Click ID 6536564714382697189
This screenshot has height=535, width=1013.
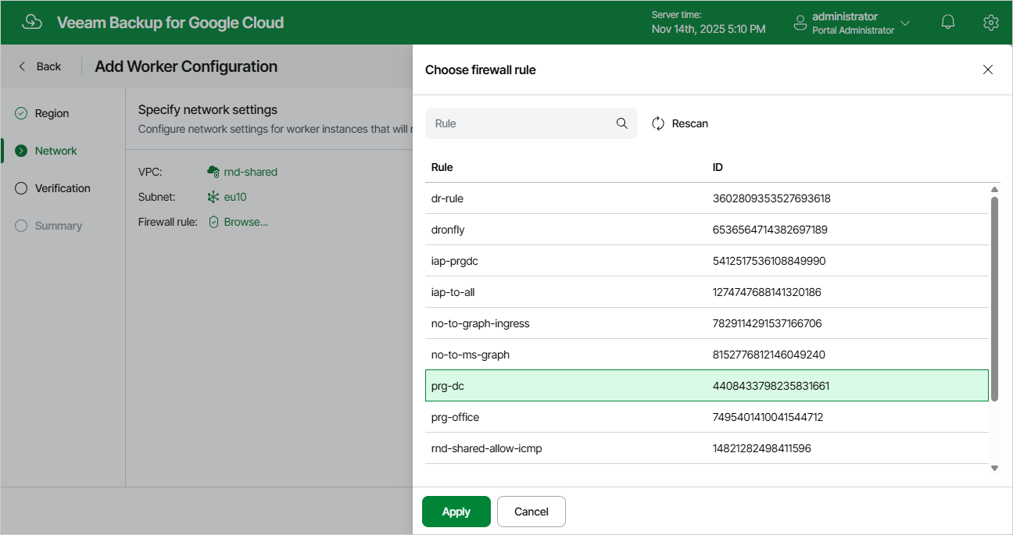click(x=770, y=230)
